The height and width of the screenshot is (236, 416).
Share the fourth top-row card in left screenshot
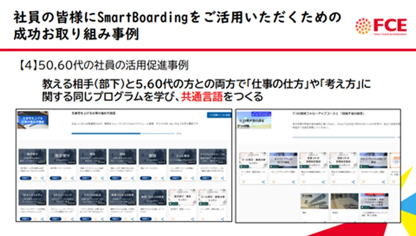[132, 178]
